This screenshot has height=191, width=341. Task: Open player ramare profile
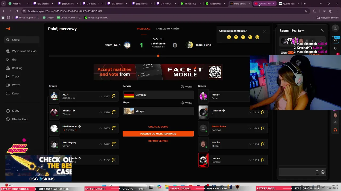tap(233, 160)
